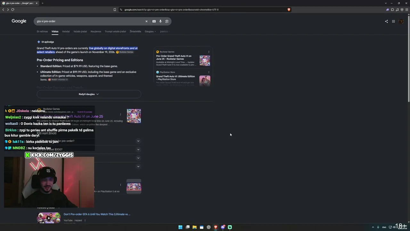Screen dimensions: 410x231
Task: Click the ENG language indicator in the tray
Action: [384, 227]
